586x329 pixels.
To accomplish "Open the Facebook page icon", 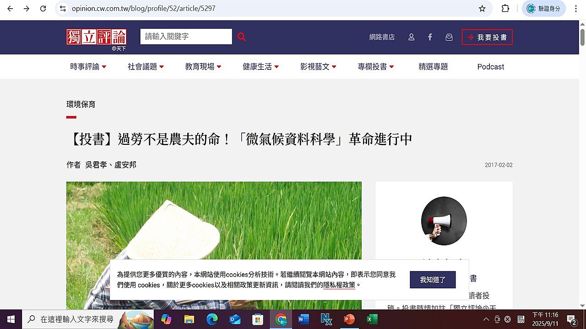I will click(430, 37).
